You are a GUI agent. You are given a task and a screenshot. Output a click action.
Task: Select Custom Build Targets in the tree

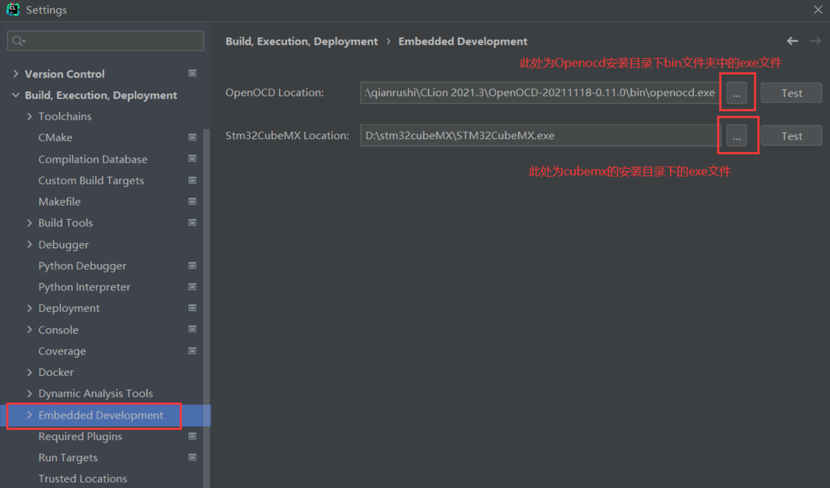(91, 181)
